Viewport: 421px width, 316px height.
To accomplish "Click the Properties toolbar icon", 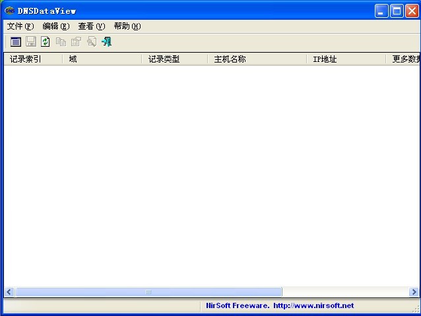I will click(x=77, y=41).
